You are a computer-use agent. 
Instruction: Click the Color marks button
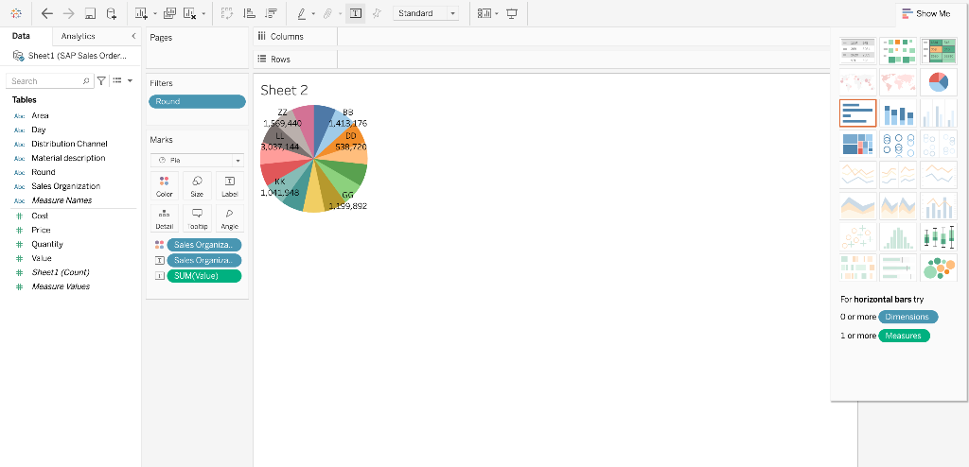165,186
